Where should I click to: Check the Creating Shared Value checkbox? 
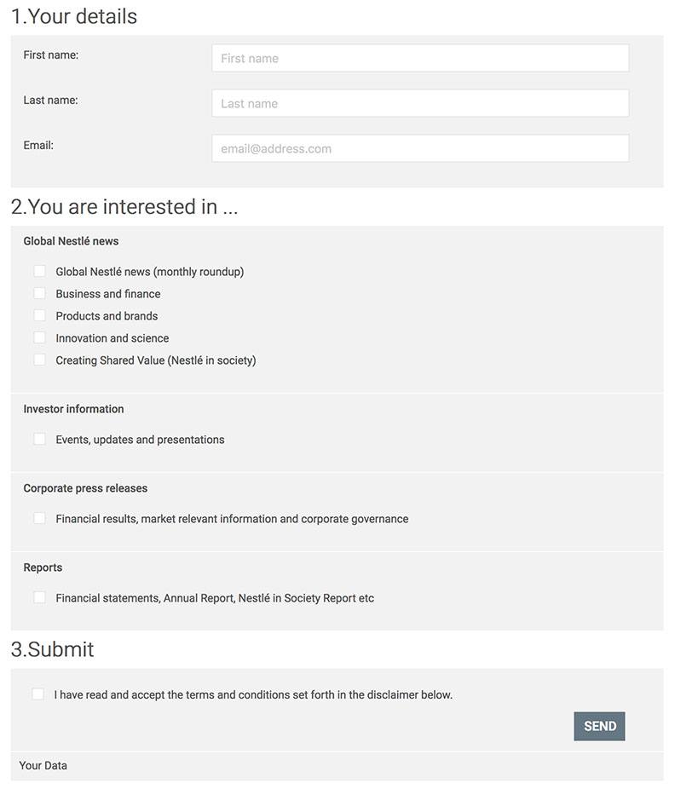tap(40, 360)
